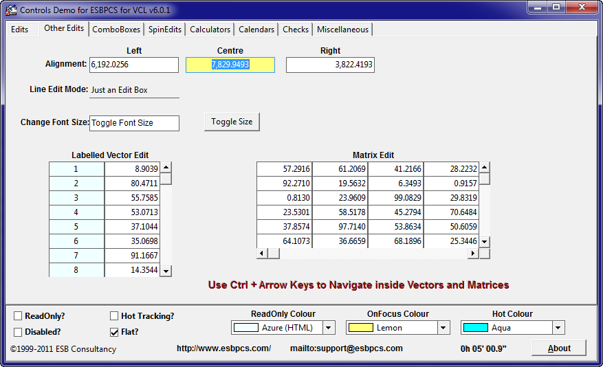Select vector value 37.1044
Viewport: 603px width, 367px height.
click(x=132, y=227)
